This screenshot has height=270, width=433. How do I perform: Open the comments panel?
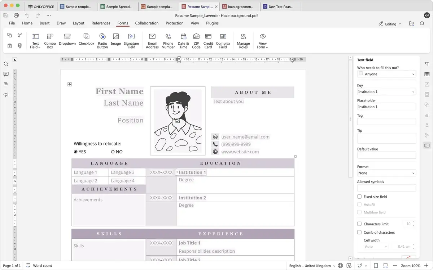click(x=6, y=74)
